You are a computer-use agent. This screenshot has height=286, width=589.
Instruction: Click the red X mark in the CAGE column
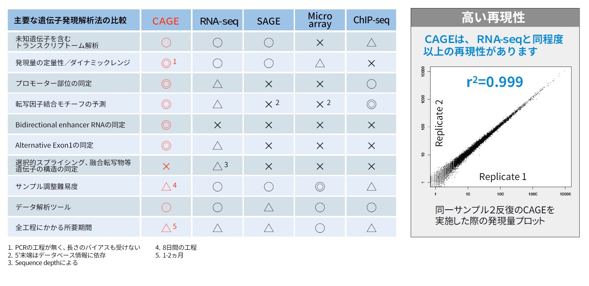click(166, 166)
